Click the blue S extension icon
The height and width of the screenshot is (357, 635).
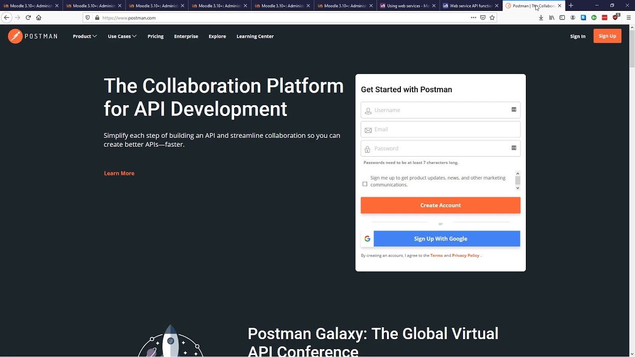point(583,17)
